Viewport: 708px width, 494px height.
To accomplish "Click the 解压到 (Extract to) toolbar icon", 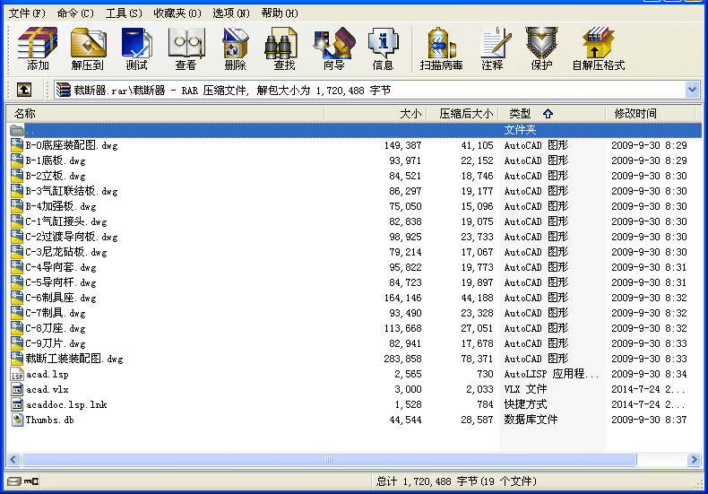I will [88, 48].
